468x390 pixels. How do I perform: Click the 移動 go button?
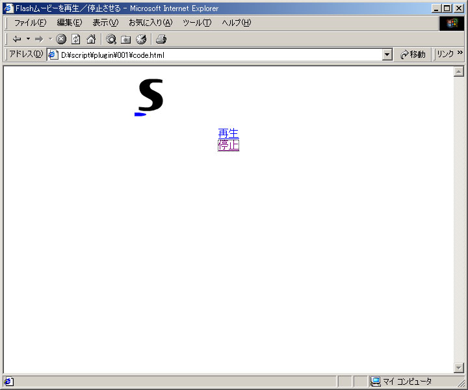tap(413, 55)
